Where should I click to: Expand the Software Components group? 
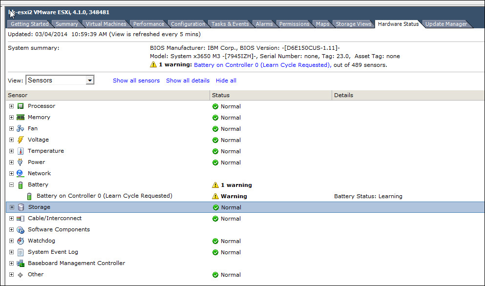[11, 230]
